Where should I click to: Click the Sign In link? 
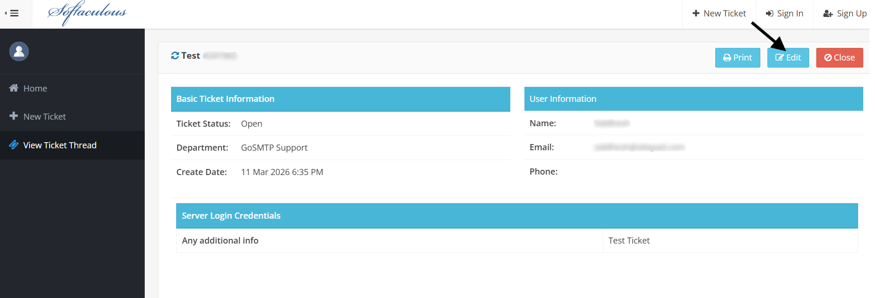789,13
